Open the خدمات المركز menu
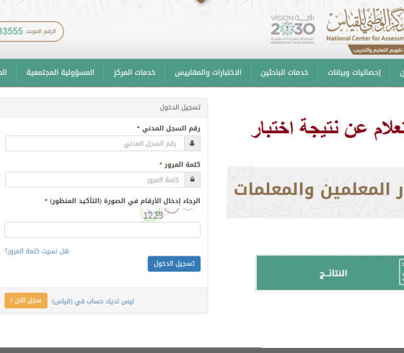 point(134,73)
